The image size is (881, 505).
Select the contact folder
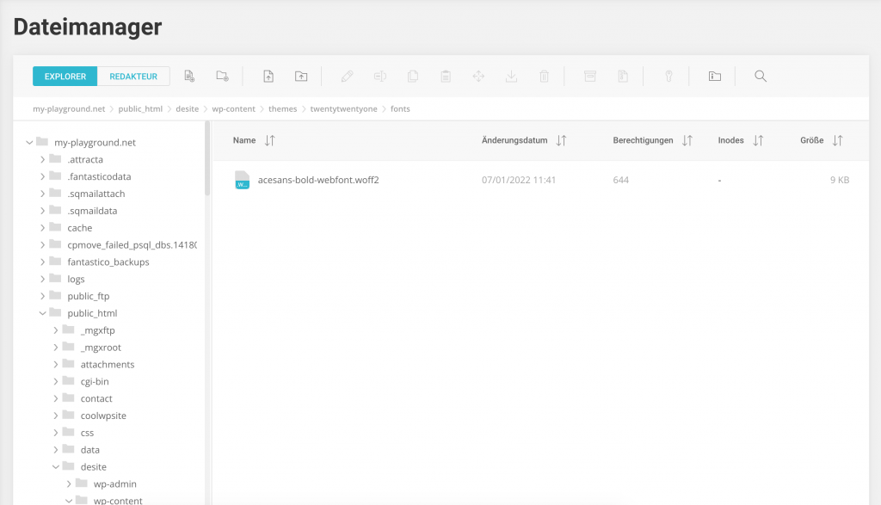point(96,399)
